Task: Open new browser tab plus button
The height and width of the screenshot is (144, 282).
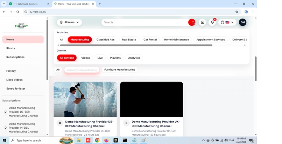Action: tap(100, 4)
